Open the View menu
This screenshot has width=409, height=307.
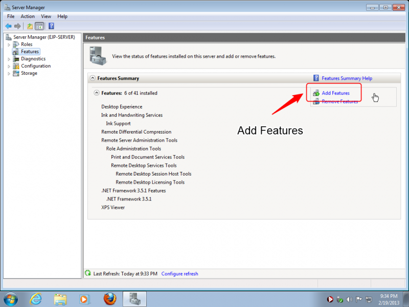(x=46, y=16)
